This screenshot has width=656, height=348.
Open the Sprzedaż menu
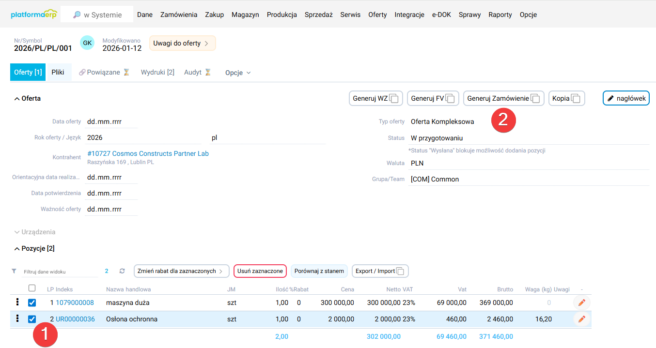318,15
